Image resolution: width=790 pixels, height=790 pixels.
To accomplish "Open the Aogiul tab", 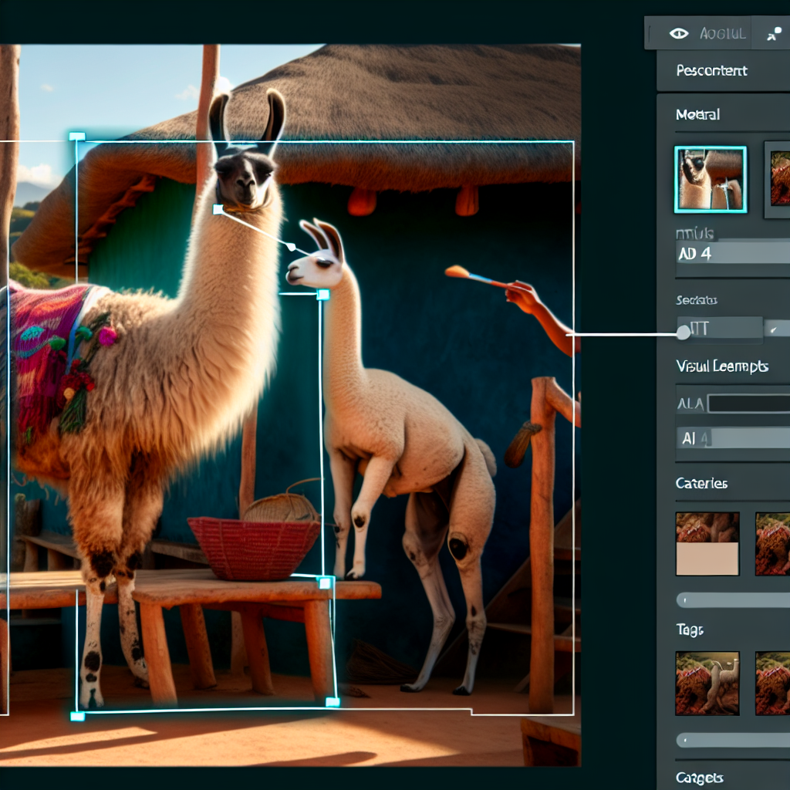I will coord(722,33).
